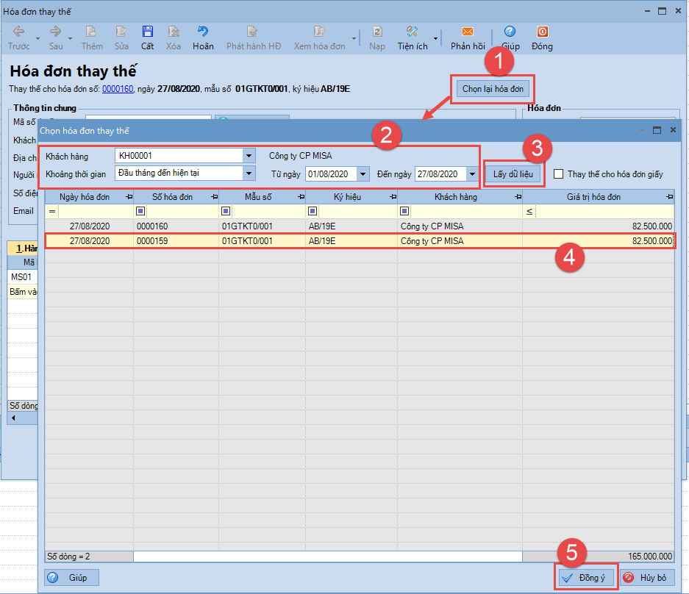Enable Thay thế cho hóa đơn giấy checkbox
The image size is (689, 594).
559,174
